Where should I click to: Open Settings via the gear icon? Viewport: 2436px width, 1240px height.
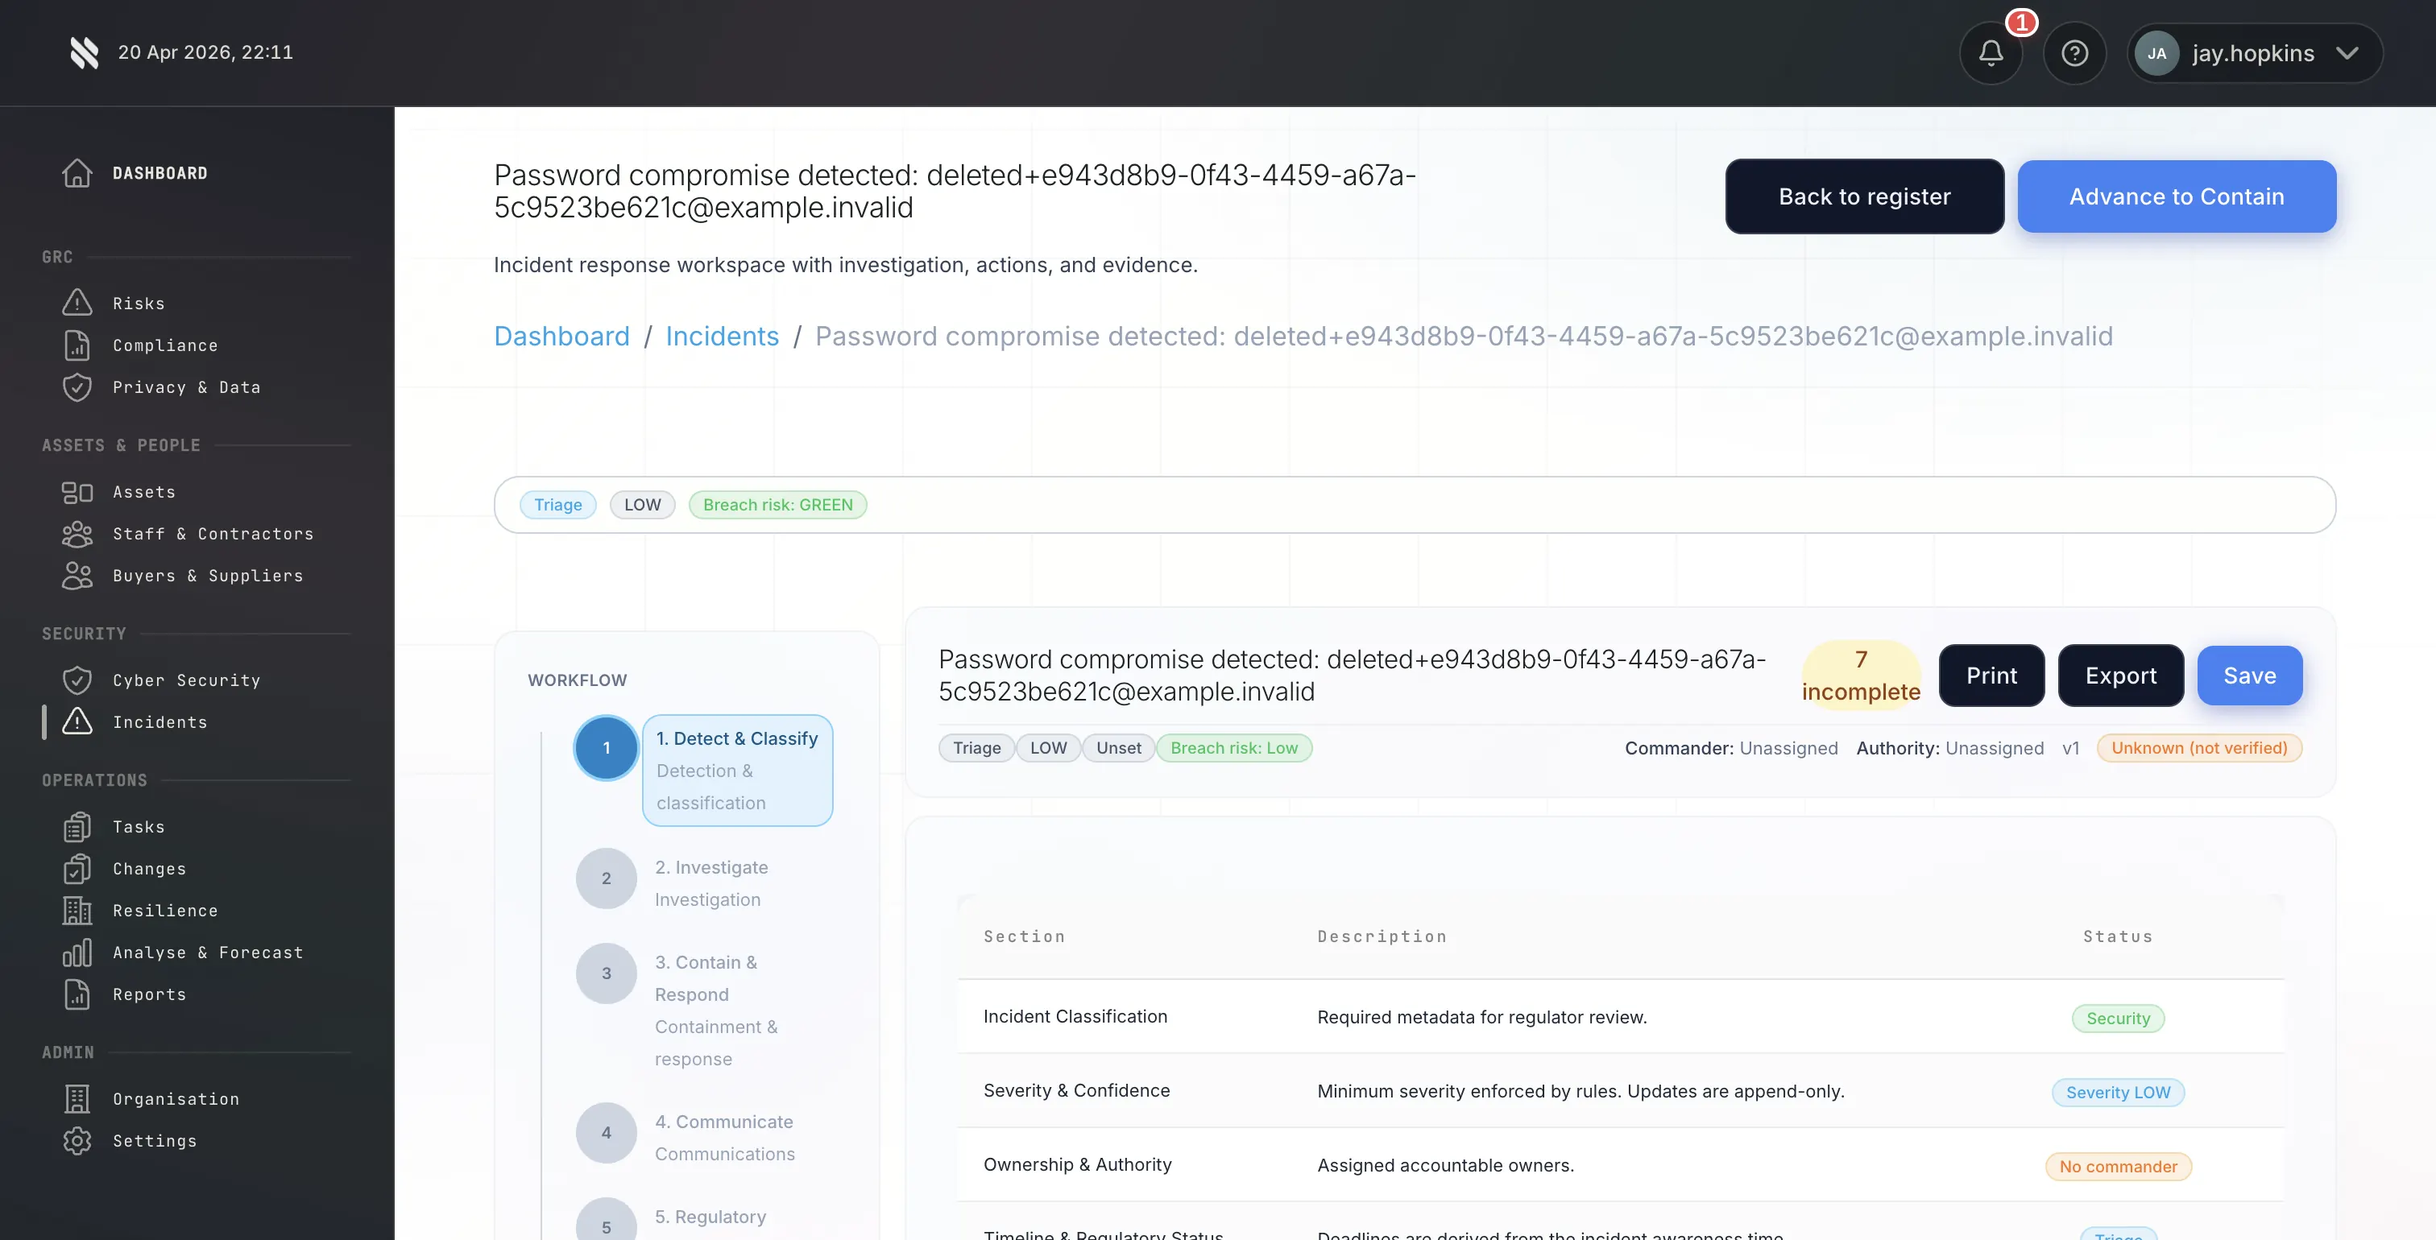(x=77, y=1140)
